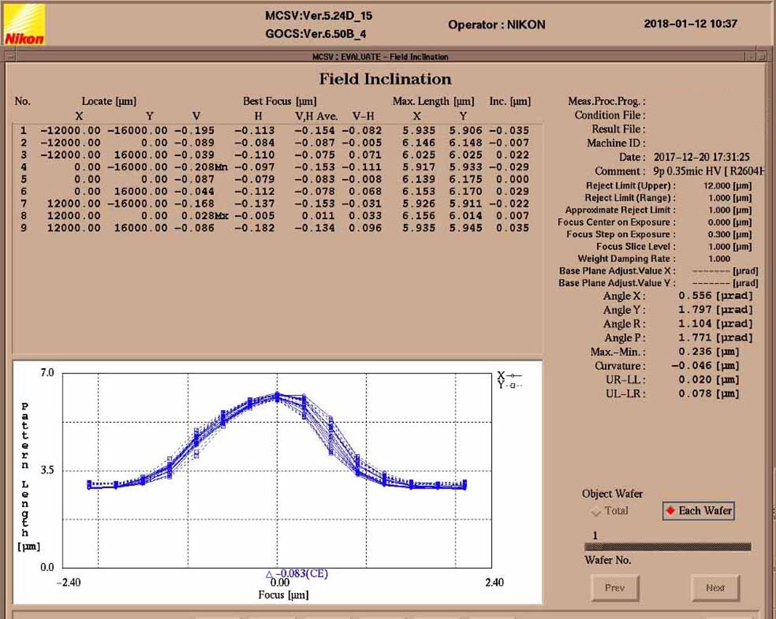
Task: Click the UL-LR value 0.078
Action: (695, 394)
